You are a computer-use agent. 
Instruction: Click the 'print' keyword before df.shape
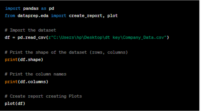coord(11,60)
